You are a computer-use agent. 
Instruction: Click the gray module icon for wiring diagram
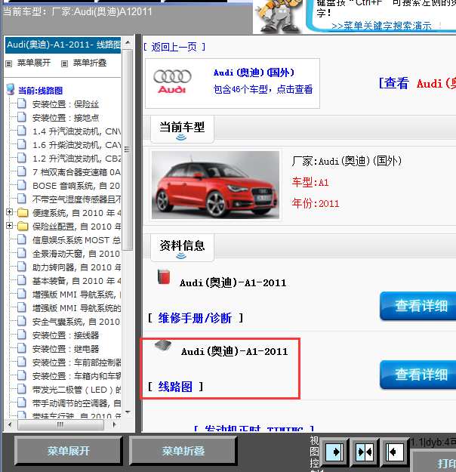pos(163,346)
